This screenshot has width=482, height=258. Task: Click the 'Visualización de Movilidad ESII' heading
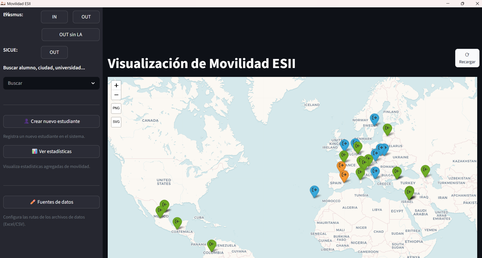pos(202,63)
